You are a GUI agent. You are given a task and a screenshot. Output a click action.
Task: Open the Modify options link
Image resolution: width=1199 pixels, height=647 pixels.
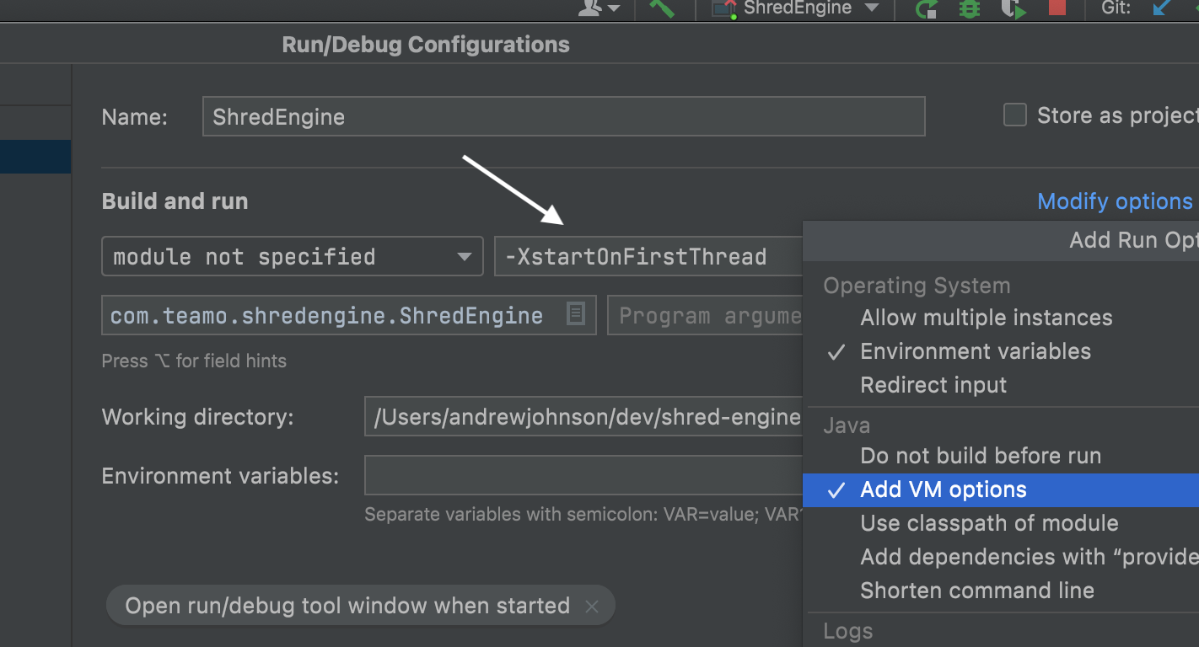tap(1115, 201)
